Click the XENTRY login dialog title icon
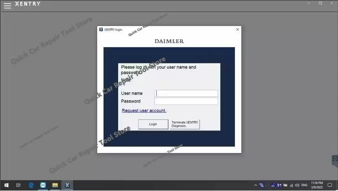338x191 pixels. pyautogui.click(x=101, y=29)
